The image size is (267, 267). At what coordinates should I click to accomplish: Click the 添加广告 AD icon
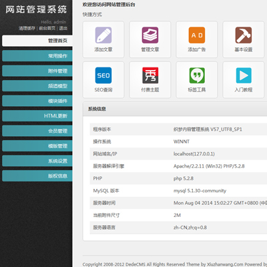[x=197, y=35]
